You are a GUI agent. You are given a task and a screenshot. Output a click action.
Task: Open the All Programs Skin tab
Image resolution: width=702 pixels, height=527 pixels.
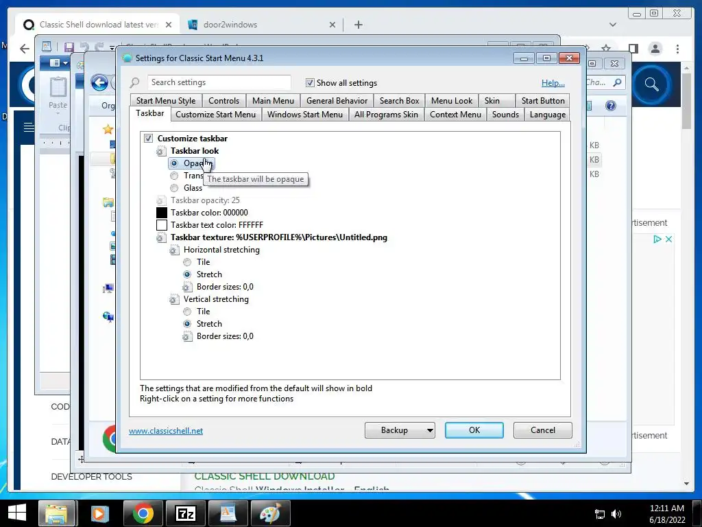[387, 115]
